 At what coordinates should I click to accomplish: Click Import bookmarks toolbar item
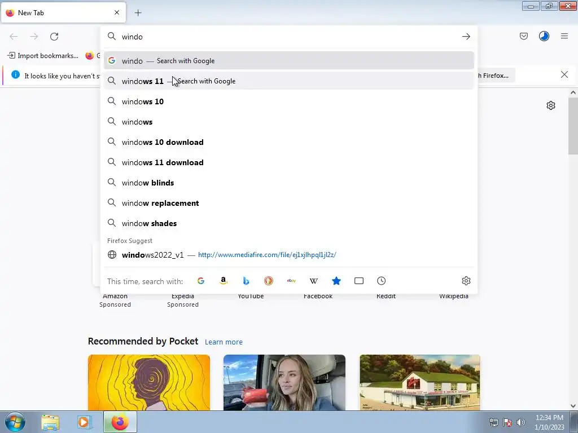(43, 56)
